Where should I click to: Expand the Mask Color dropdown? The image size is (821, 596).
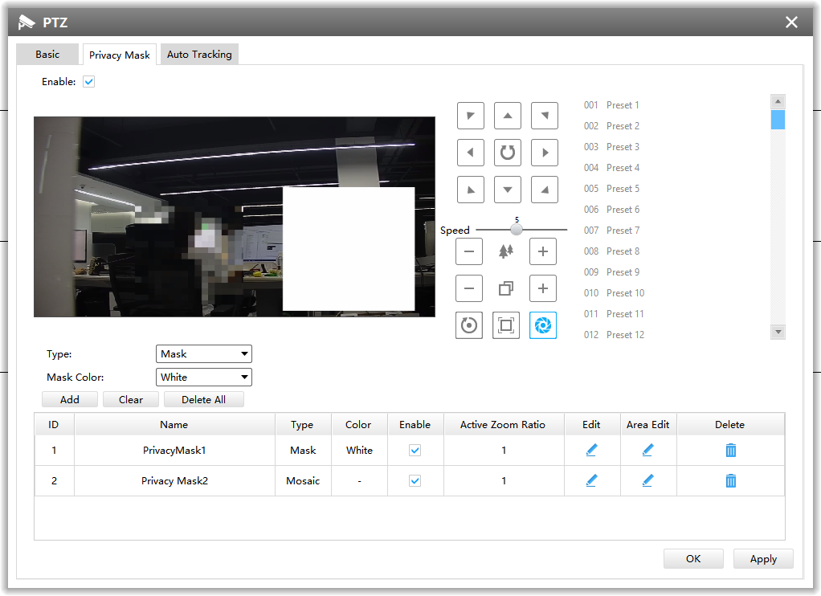pos(203,378)
